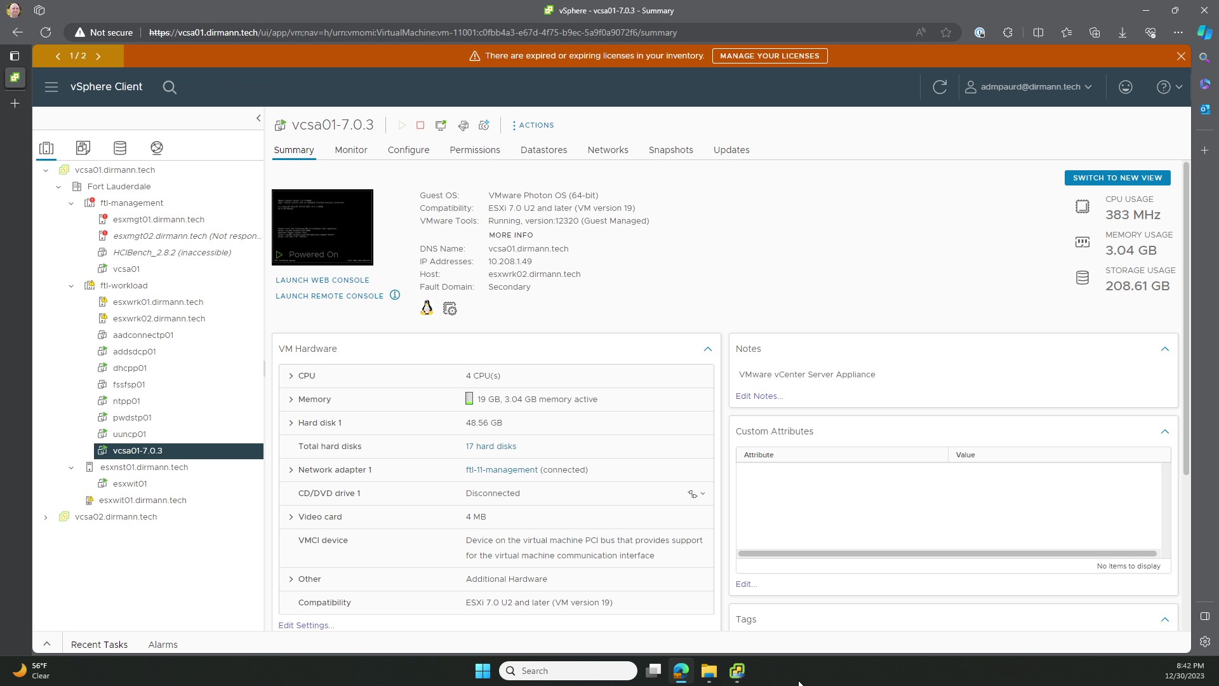
Task: Collapse the Notes panel
Action: coord(1165,349)
